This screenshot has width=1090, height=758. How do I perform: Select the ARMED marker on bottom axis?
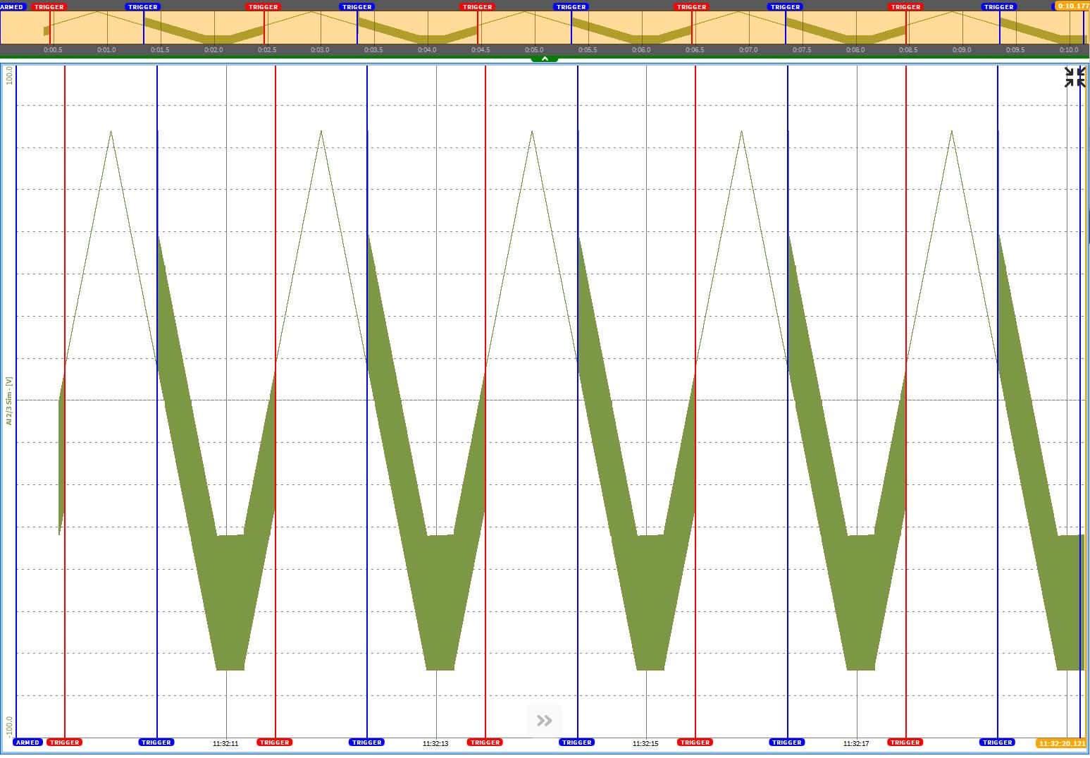(27, 742)
